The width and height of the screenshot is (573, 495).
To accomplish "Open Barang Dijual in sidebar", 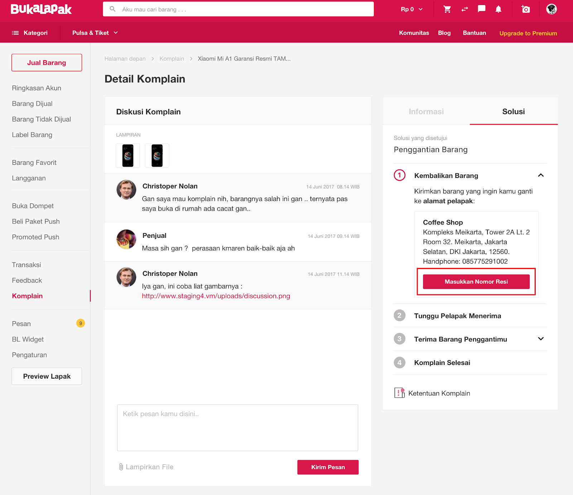I will 32,104.
